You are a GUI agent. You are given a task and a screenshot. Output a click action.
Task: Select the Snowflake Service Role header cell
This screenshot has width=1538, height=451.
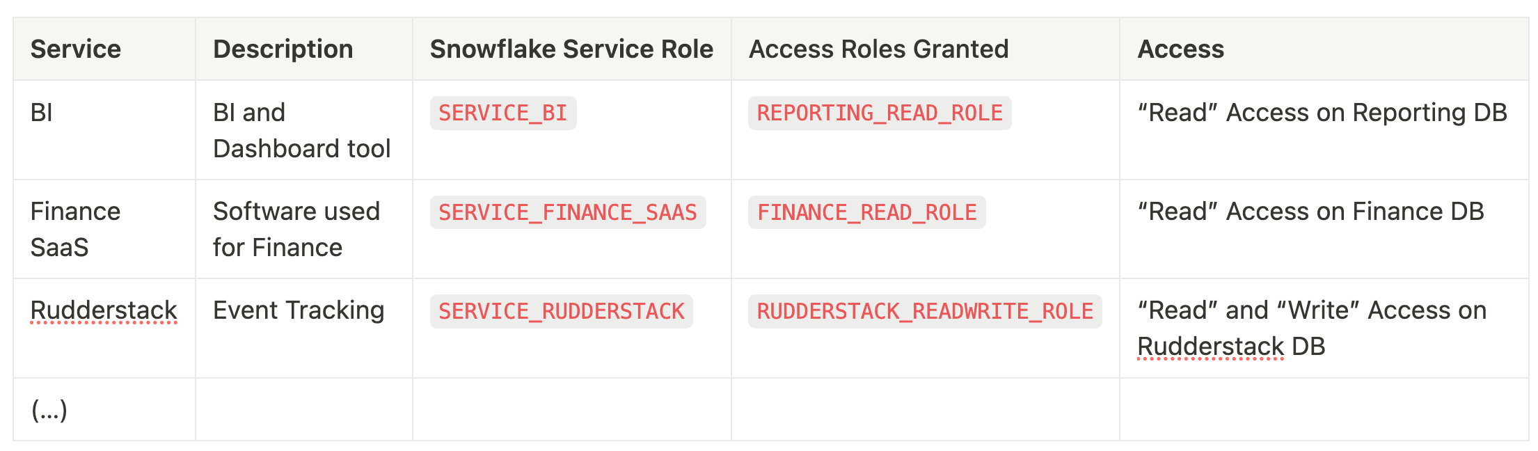pyautogui.click(x=571, y=49)
